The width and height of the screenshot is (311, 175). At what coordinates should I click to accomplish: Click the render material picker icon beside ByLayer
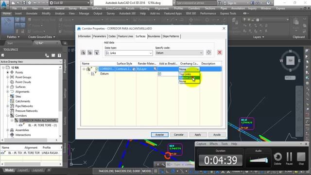tap(155, 69)
